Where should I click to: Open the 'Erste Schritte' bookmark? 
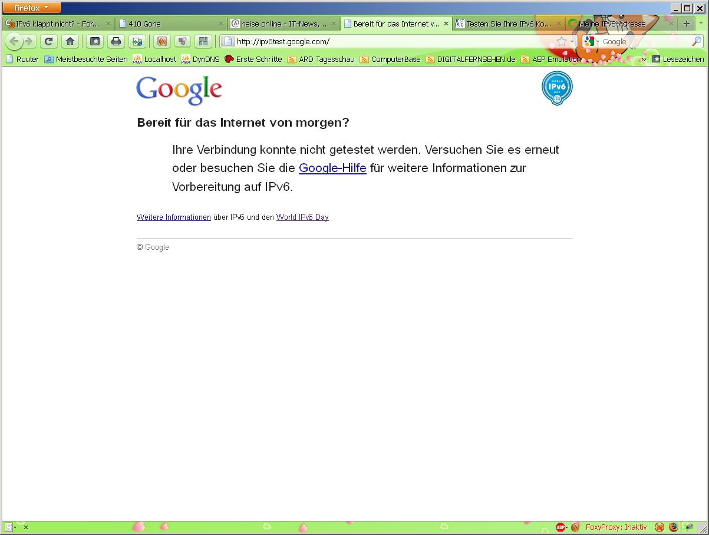[x=253, y=59]
